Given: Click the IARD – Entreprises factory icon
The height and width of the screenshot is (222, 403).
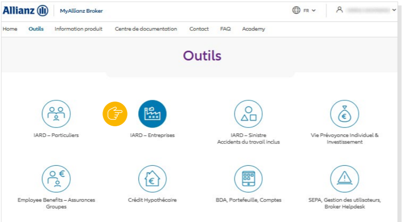Looking at the screenshot, I should [x=152, y=114].
